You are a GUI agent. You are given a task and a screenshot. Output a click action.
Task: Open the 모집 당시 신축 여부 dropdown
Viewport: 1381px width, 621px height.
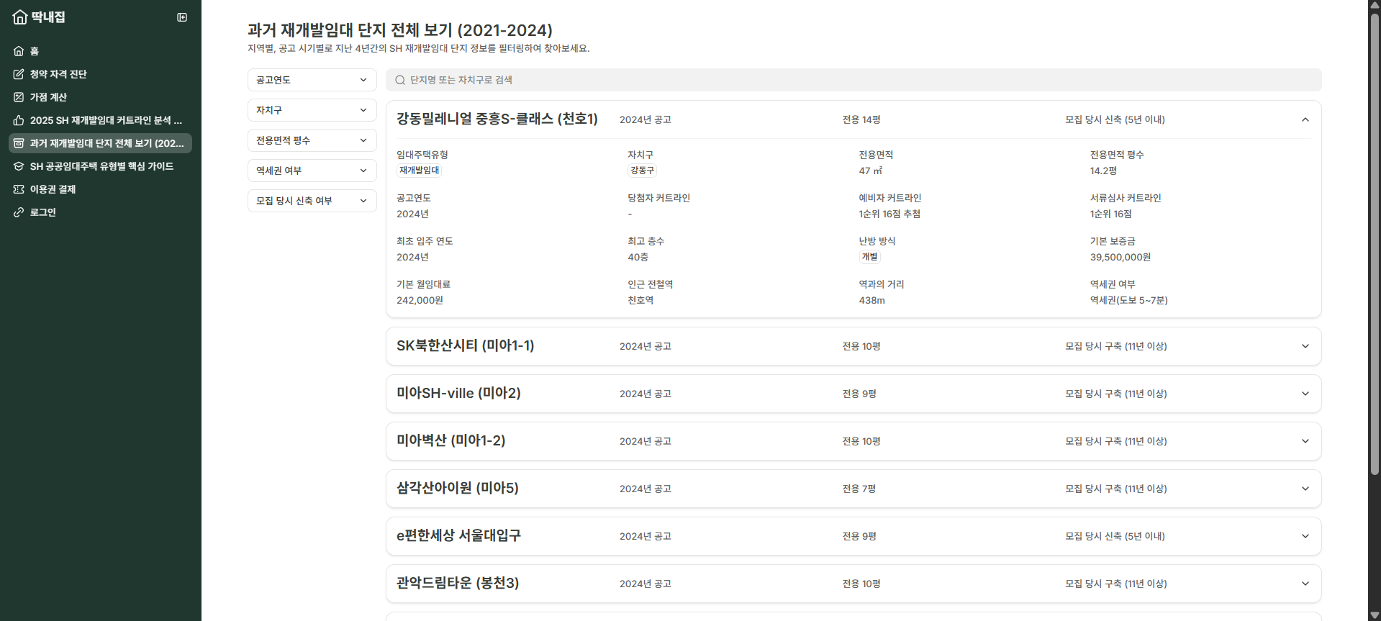click(x=312, y=201)
